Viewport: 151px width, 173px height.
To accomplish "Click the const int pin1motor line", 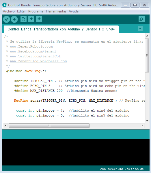I will [x=73, y=111].
